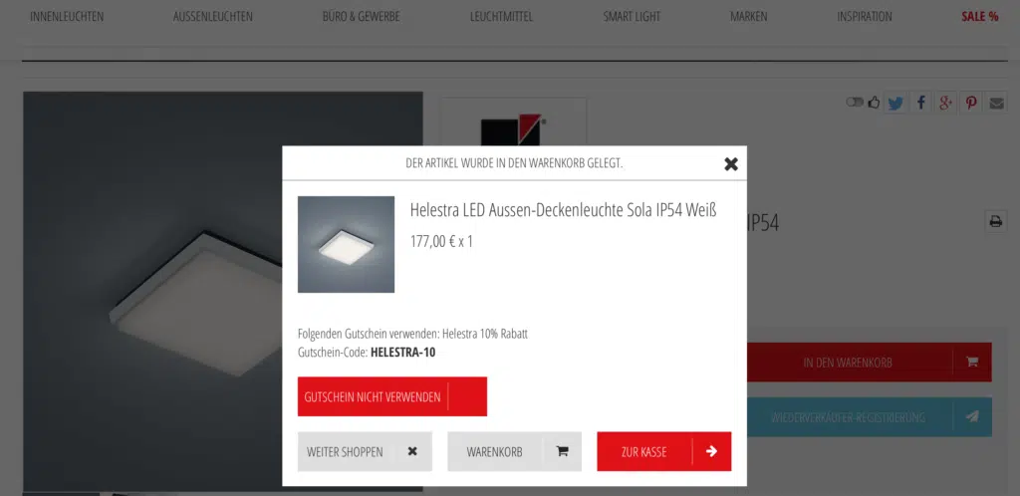Open the Aussenleuchten menu
This screenshot has width=1020, height=496.
[213, 17]
